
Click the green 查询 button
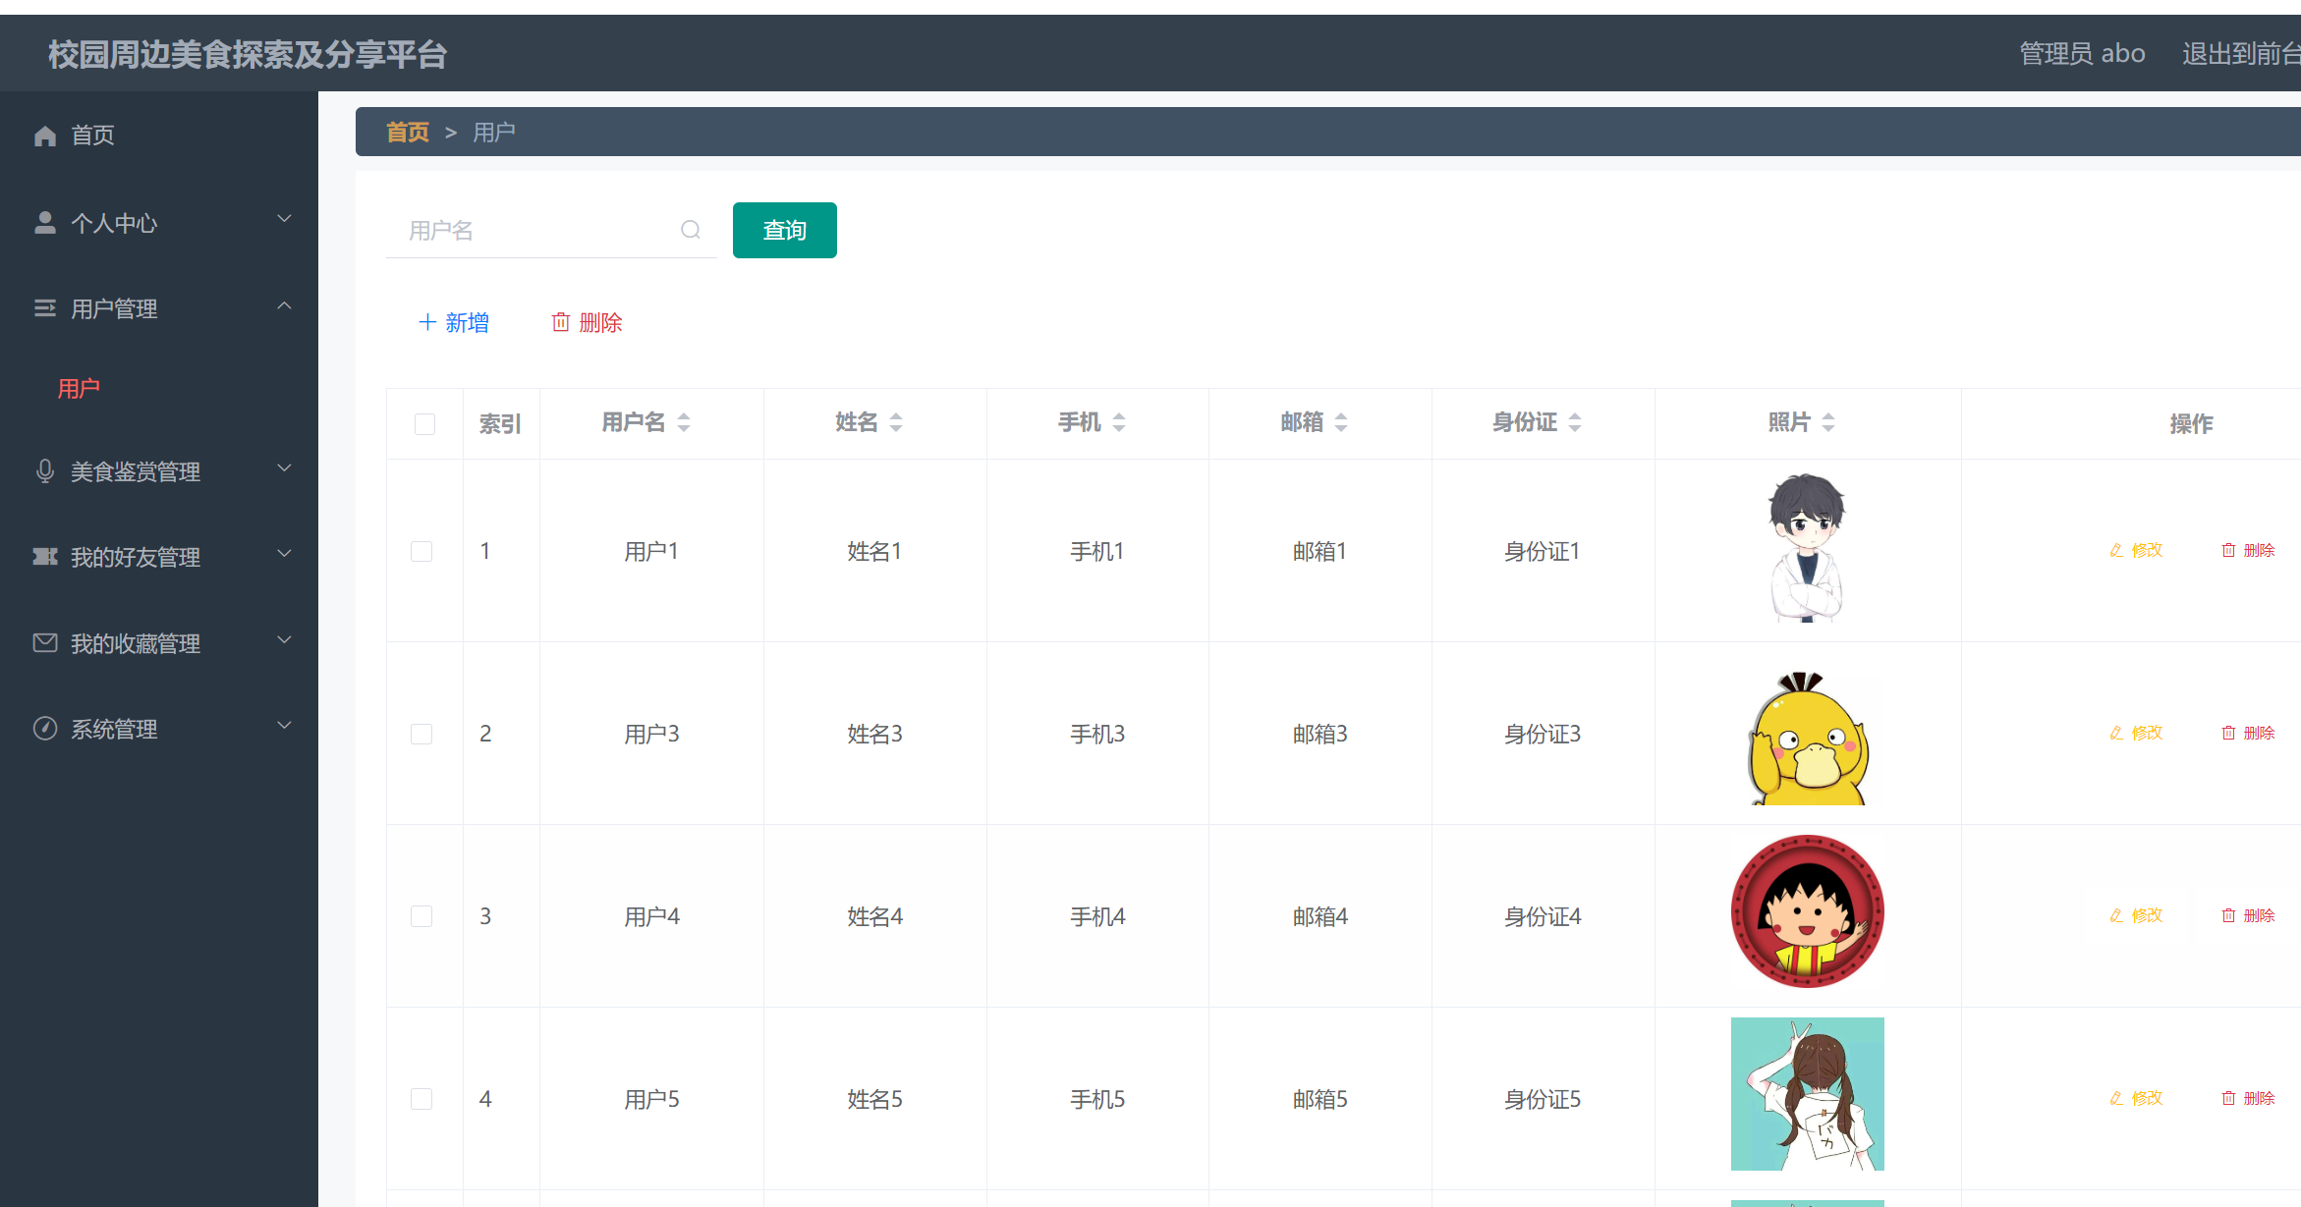coord(784,230)
